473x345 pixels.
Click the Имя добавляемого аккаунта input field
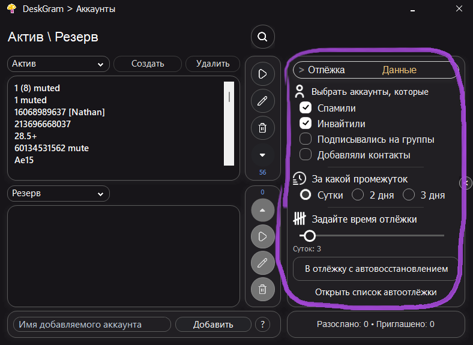tap(92, 325)
